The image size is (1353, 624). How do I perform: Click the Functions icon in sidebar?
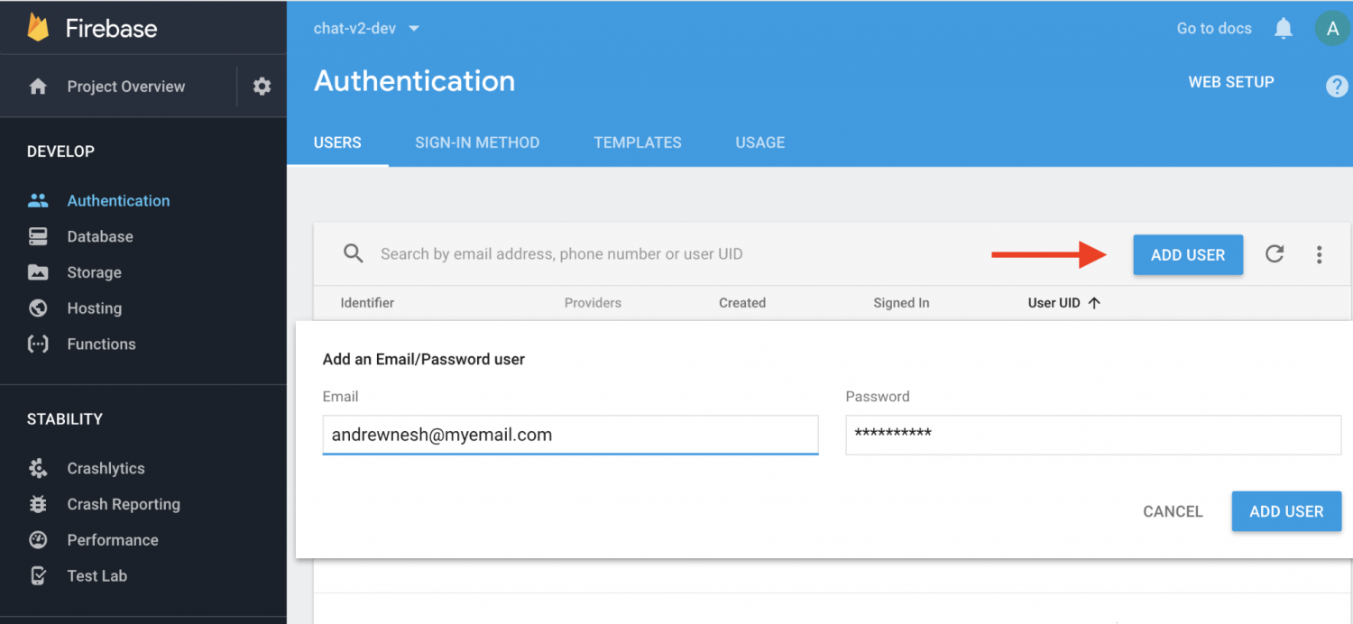coord(38,344)
